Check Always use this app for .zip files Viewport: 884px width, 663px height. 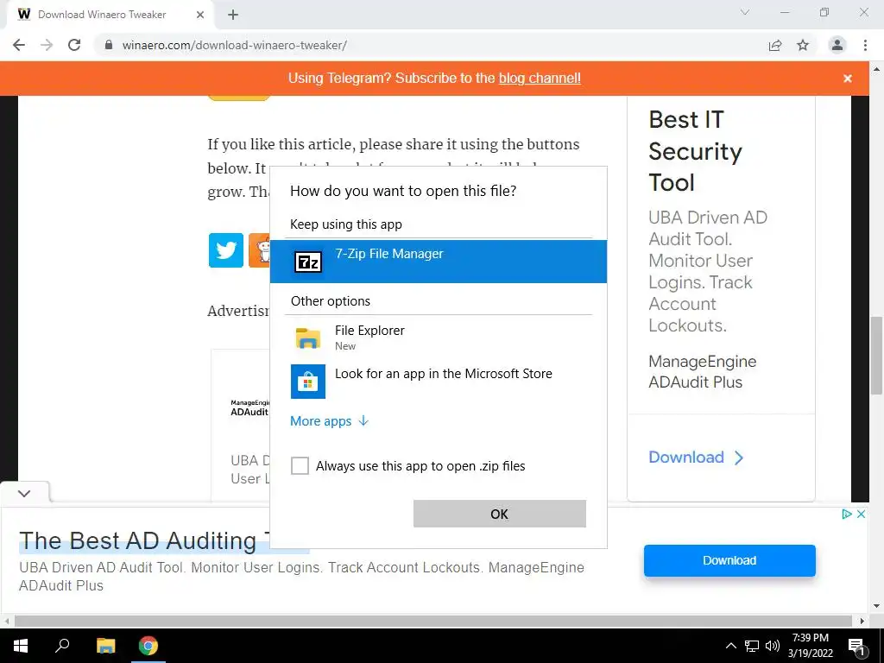[300, 465]
